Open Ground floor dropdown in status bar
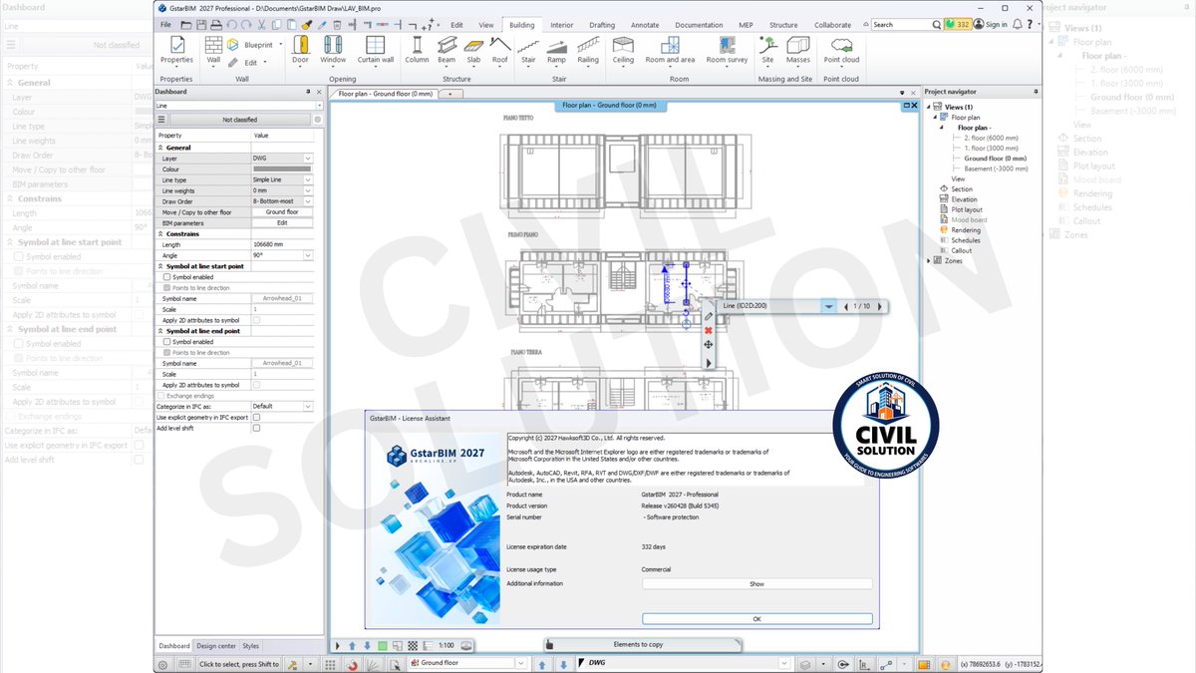 520,663
